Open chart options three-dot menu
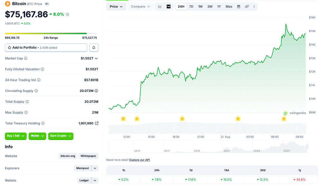 [x=254, y=7]
